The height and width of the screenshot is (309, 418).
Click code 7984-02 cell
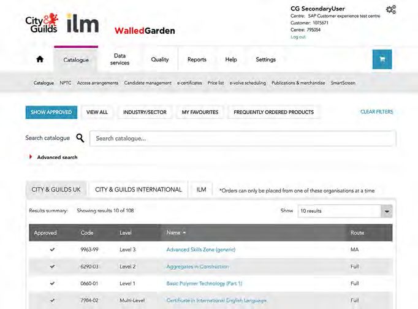(89, 300)
